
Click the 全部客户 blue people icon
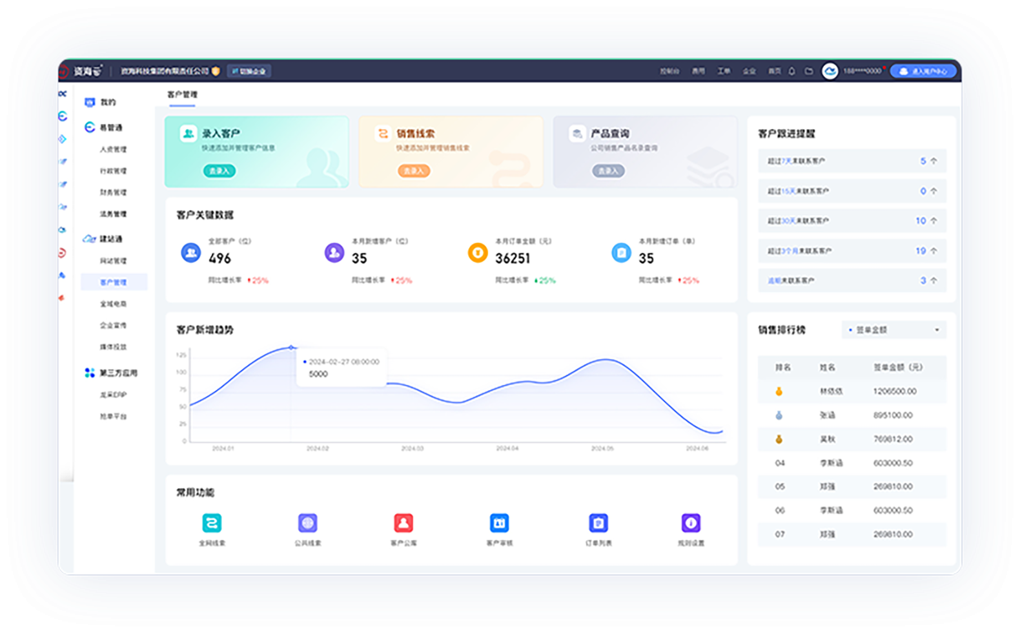click(x=190, y=253)
